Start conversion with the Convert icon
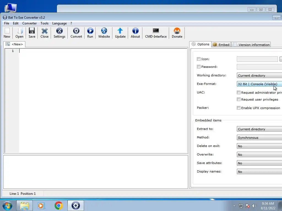 [x=76, y=33]
